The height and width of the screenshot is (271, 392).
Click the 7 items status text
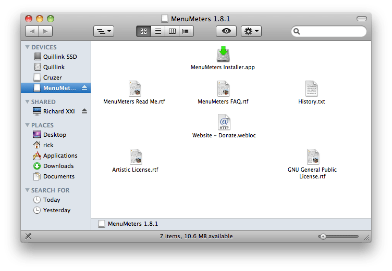pos(196,236)
